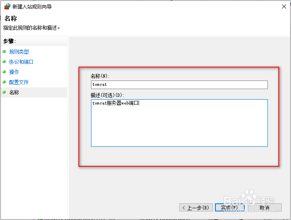291x220 pixels.
Task: Click the 名称(N): field label
Action: [x=100, y=76]
